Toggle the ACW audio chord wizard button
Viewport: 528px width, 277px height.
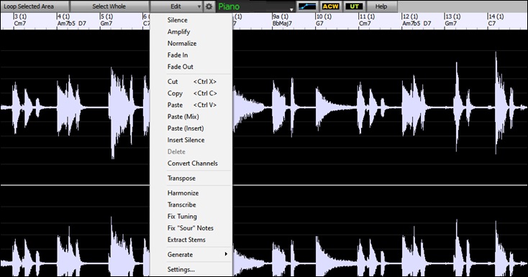[330, 6]
